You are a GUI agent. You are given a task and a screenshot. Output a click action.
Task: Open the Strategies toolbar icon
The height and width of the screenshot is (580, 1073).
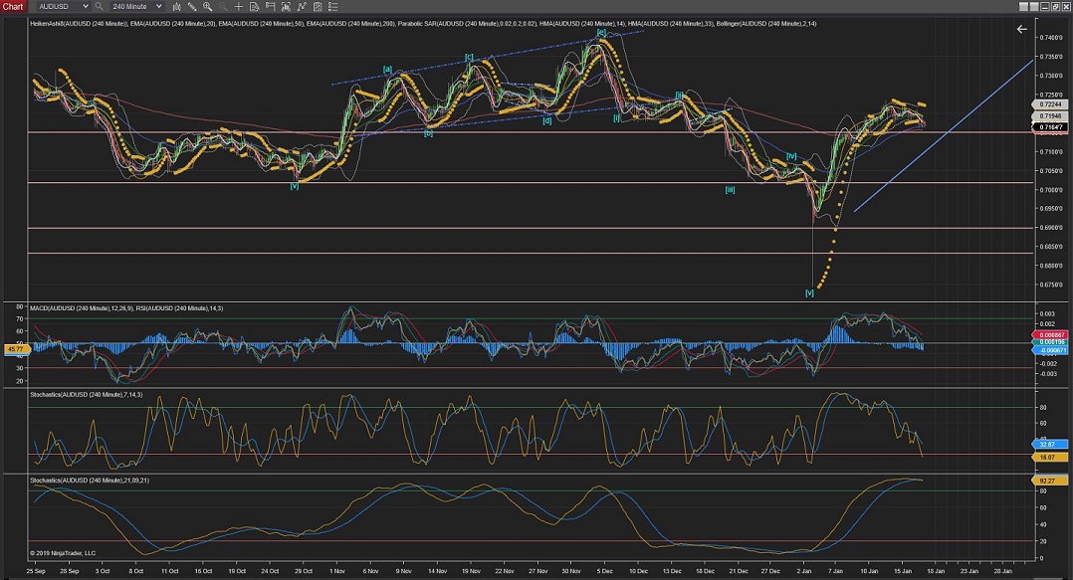(x=318, y=6)
